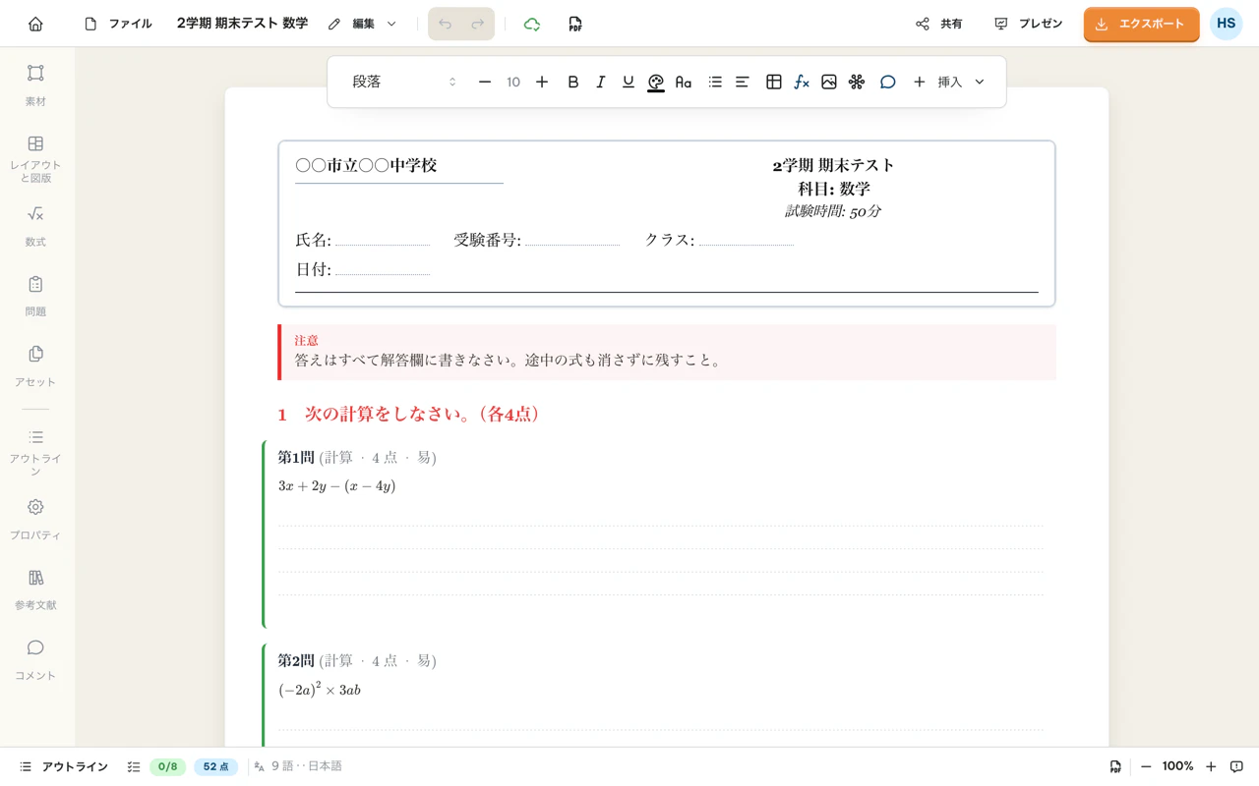Click the Aa text case icon
This screenshot has width=1259, height=786.
[x=684, y=82]
